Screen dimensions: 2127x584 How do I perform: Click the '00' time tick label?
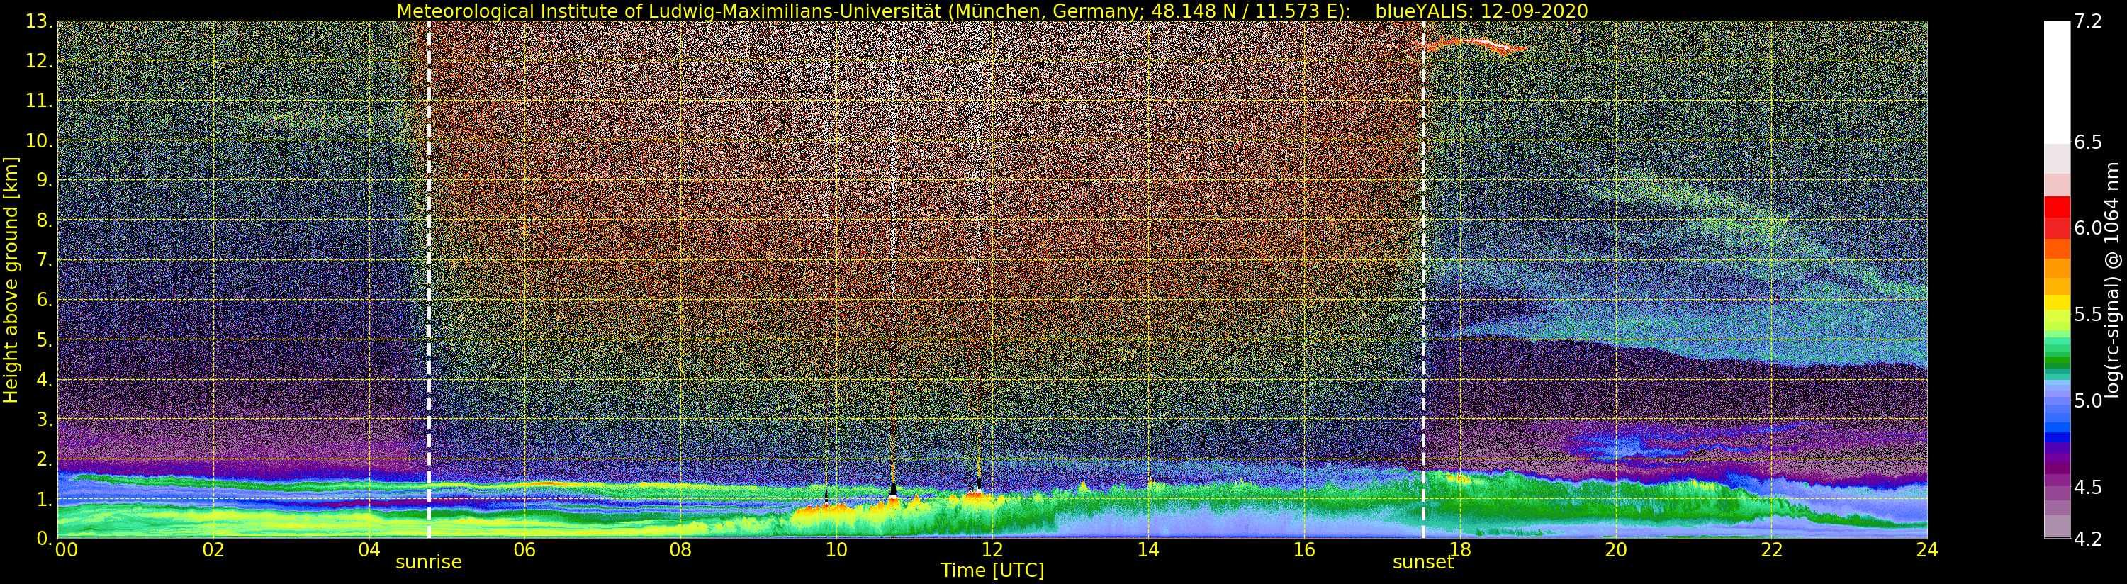[x=66, y=550]
